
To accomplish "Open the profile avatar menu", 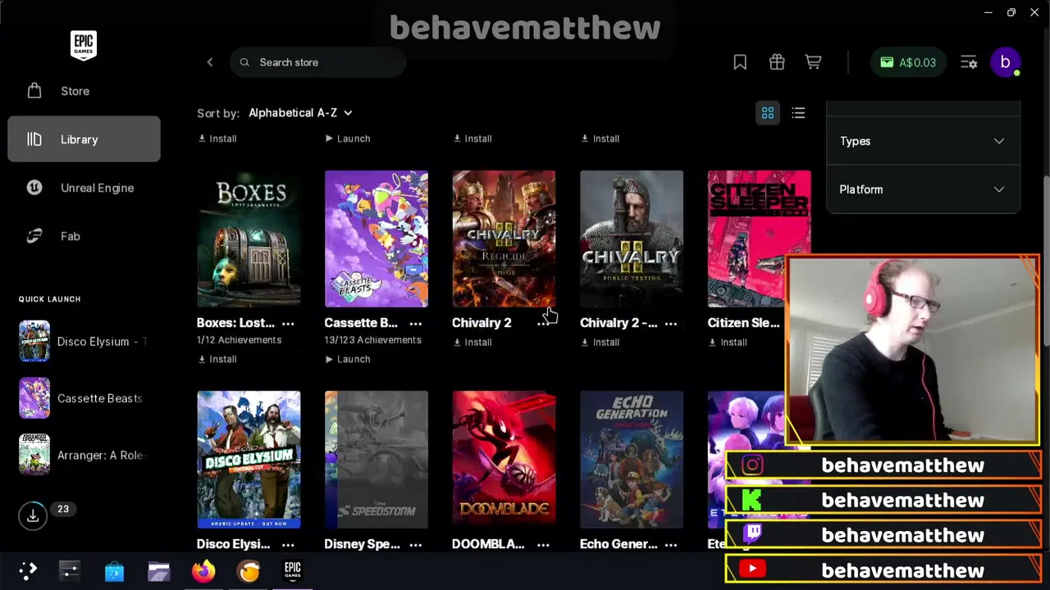I will click(1005, 62).
